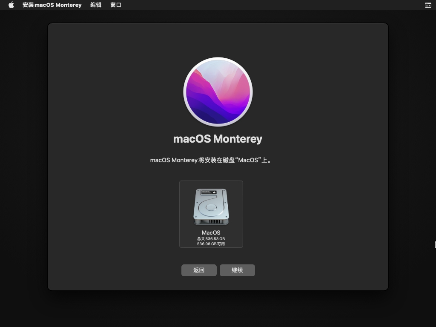Click the "MacOS" disk name label
The image size is (436, 327).
211,232
